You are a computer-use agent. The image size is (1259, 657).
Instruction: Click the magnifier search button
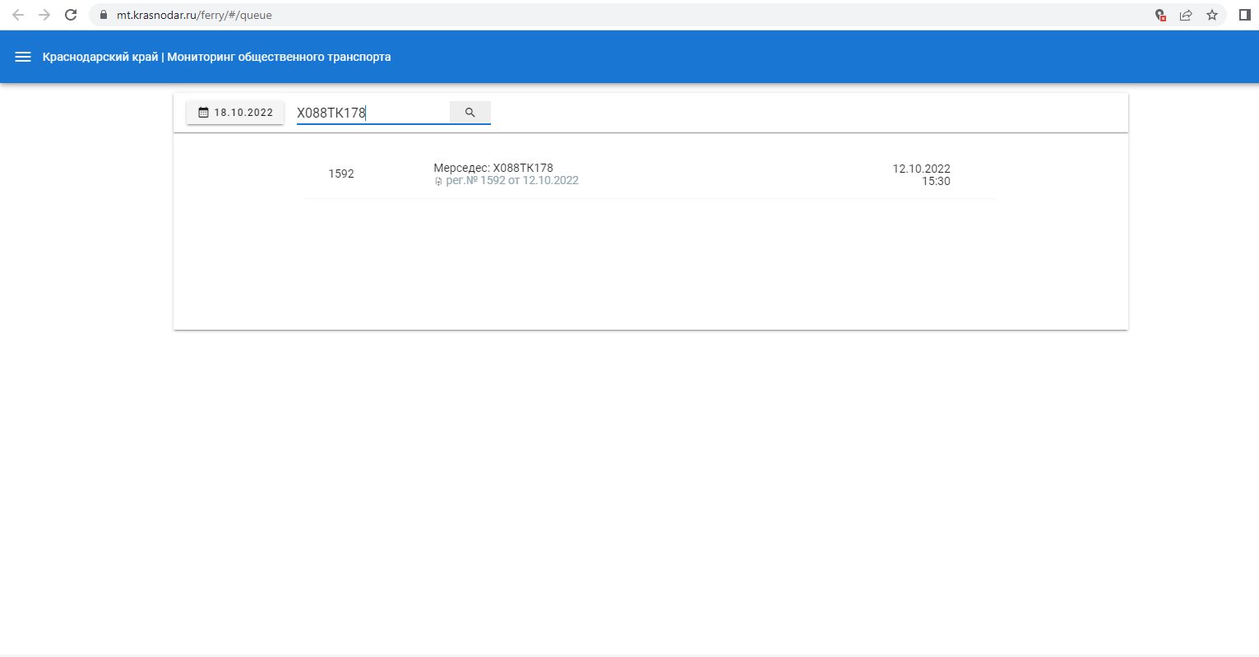470,113
